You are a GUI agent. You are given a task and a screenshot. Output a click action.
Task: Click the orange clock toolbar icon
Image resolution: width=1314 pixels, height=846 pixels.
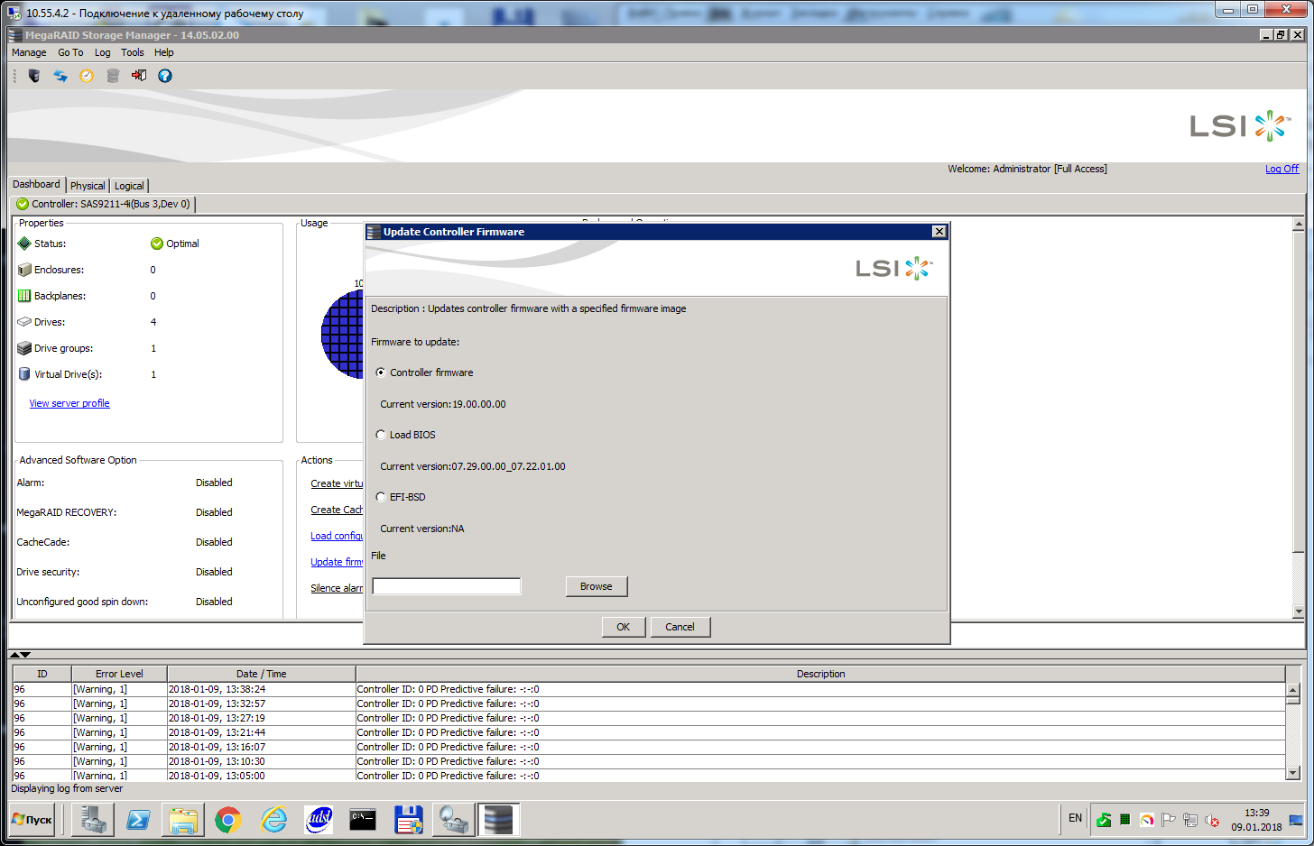[x=87, y=76]
